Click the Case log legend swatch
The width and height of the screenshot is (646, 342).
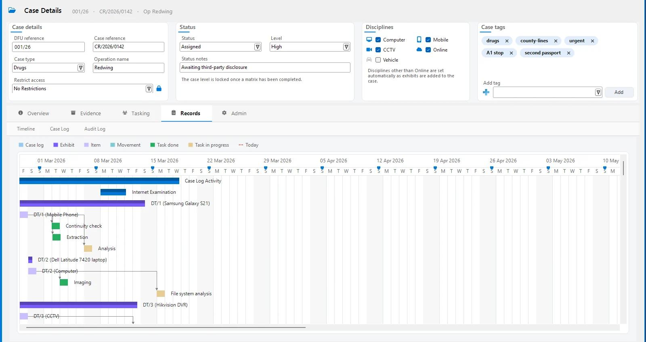click(x=21, y=145)
